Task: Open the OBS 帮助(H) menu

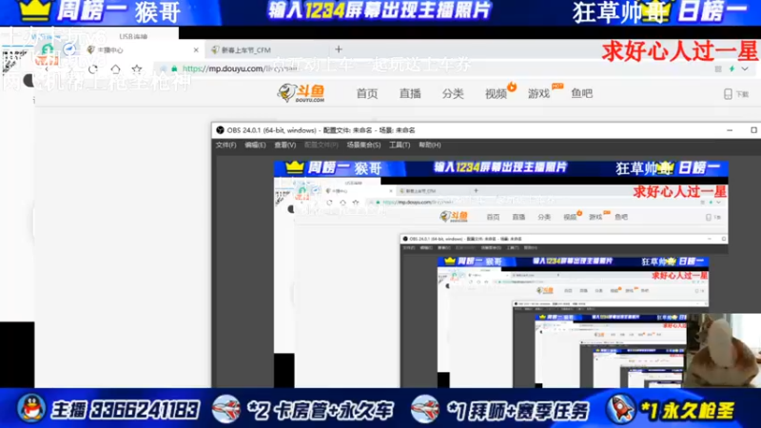Action: pos(430,145)
